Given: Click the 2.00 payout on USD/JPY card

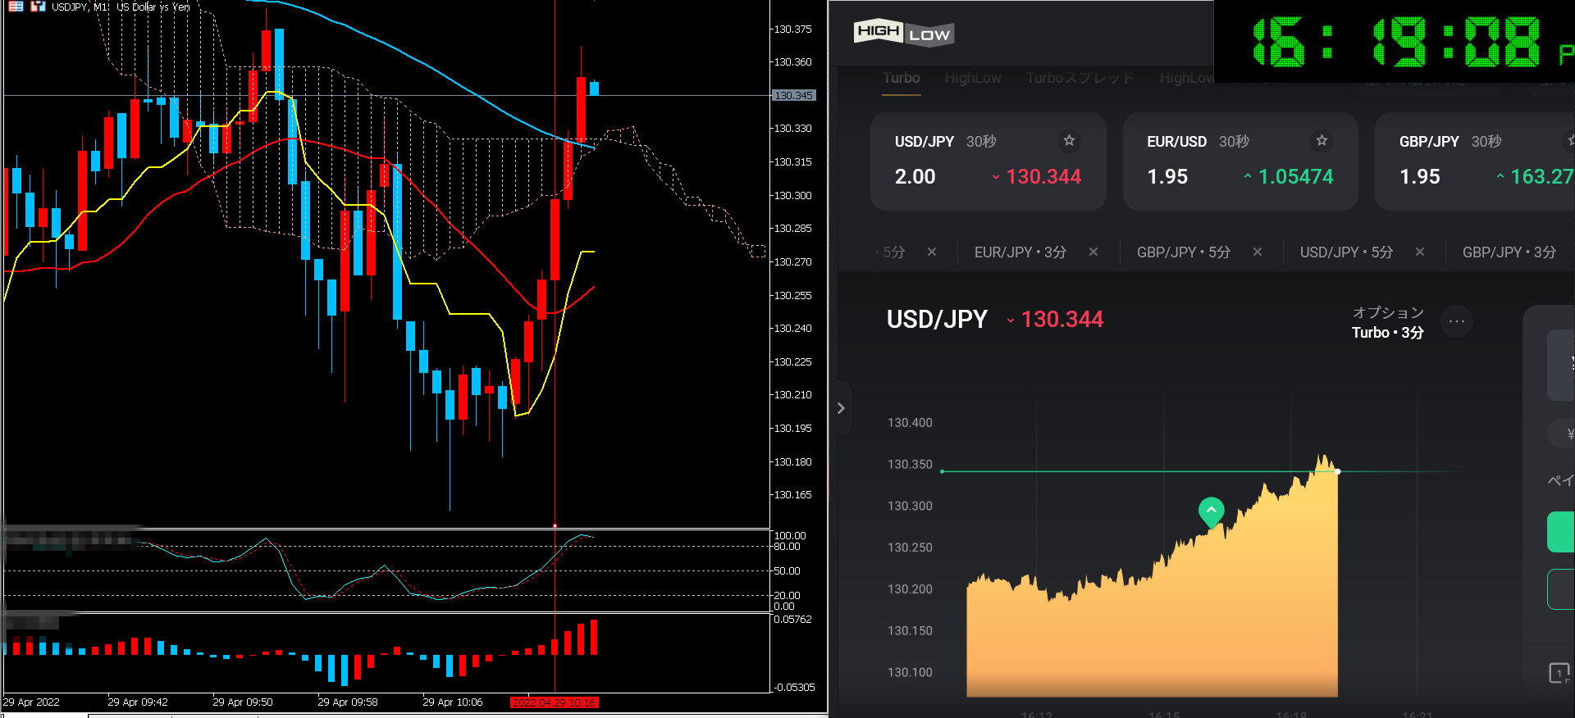Looking at the screenshot, I should [x=915, y=177].
